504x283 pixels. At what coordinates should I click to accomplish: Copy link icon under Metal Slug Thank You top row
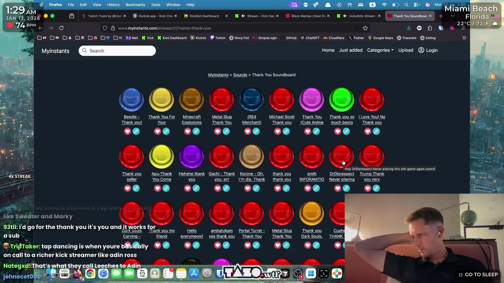[226, 131]
